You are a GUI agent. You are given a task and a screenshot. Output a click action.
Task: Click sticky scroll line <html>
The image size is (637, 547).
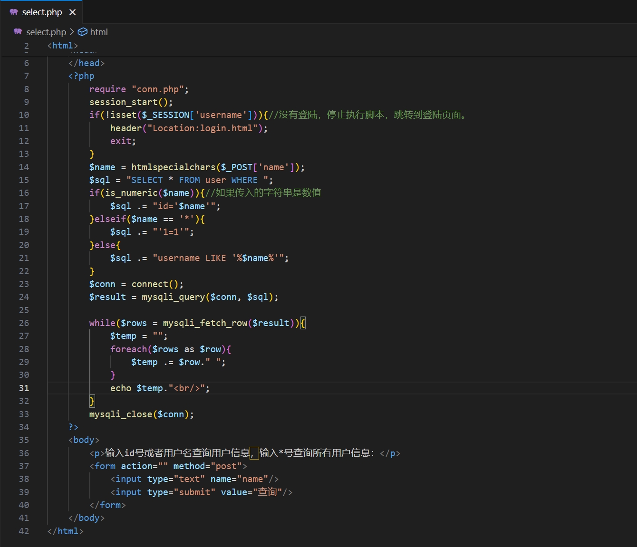point(63,46)
